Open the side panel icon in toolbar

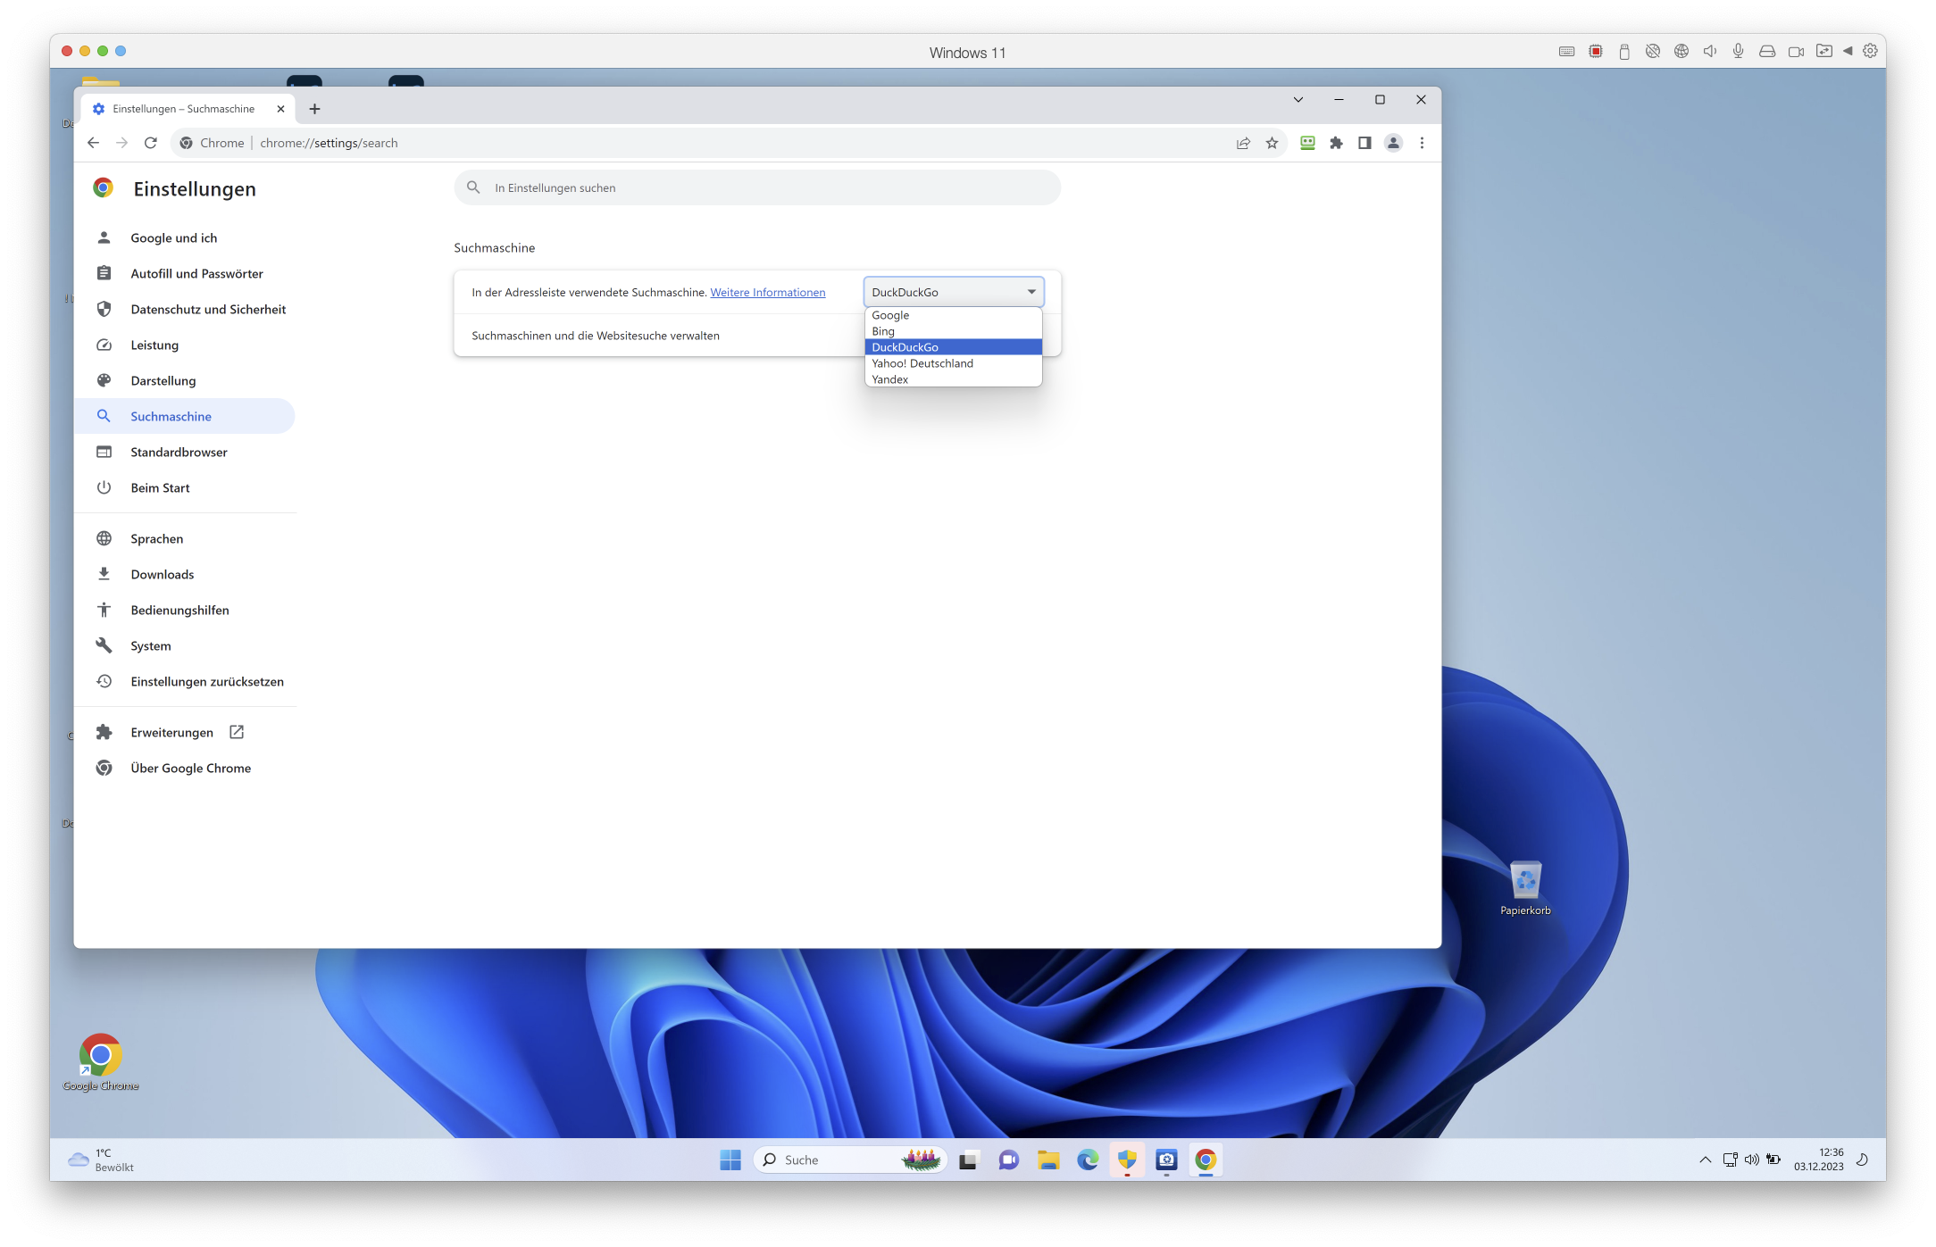click(x=1364, y=143)
